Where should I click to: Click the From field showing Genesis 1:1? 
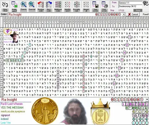click(130, 3)
